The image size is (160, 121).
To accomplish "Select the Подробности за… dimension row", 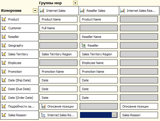I will [x=19, y=106].
